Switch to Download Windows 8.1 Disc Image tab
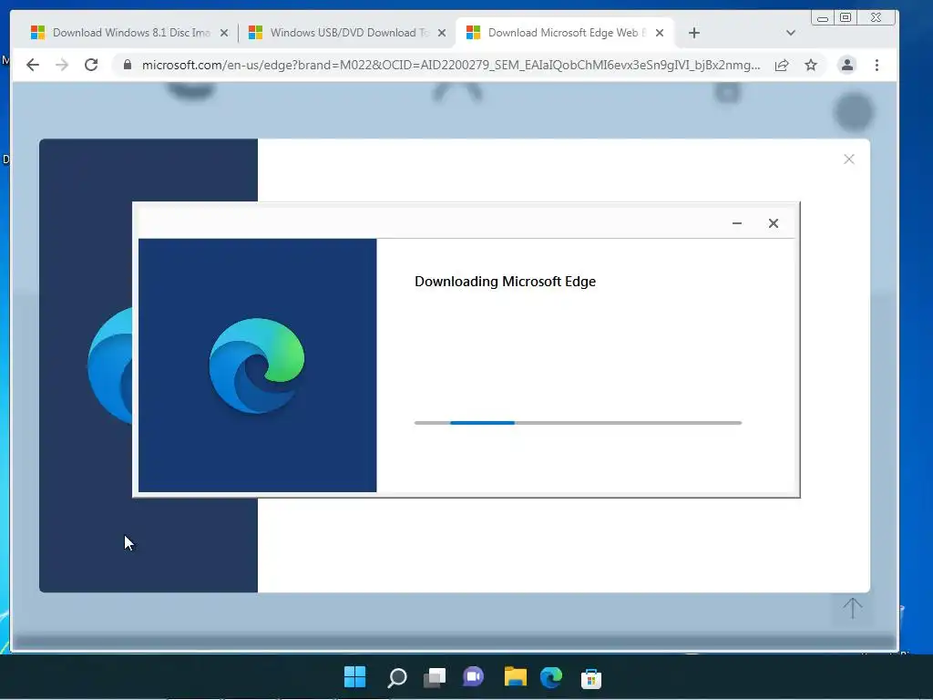Image resolution: width=933 pixels, height=700 pixels. [x=129, y=33]
